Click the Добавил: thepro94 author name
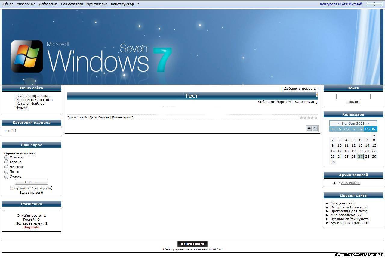 (x=283, y=102)
